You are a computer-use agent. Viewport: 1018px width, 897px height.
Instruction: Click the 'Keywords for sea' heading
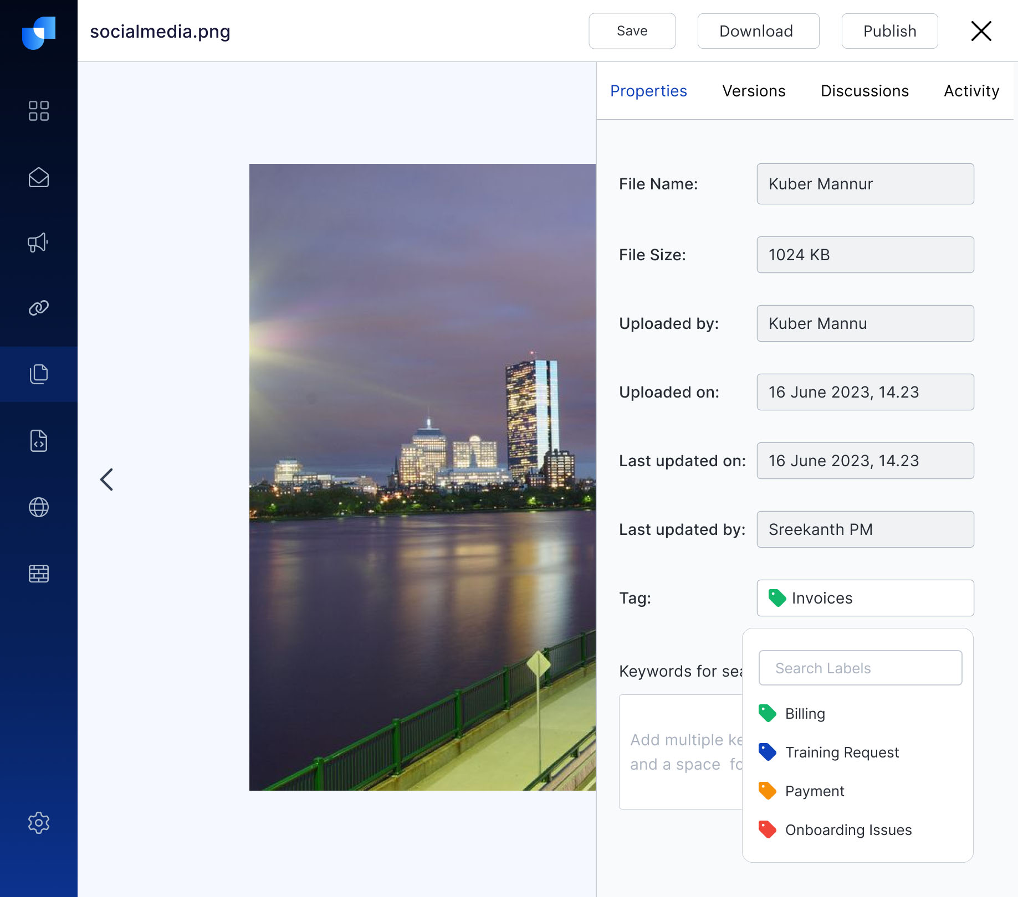[x=681, y=671]
